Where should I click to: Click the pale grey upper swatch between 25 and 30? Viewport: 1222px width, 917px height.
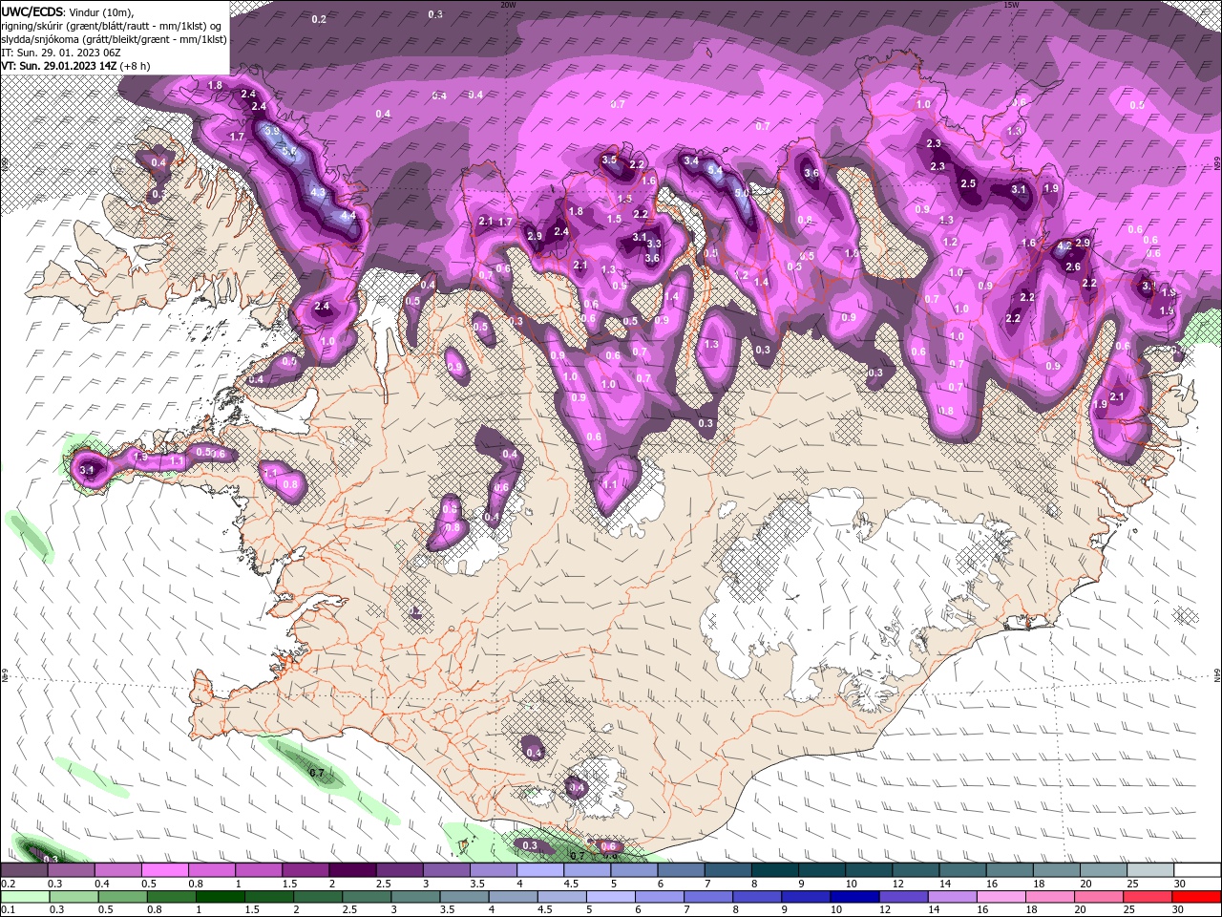[x=1149, y=870]
